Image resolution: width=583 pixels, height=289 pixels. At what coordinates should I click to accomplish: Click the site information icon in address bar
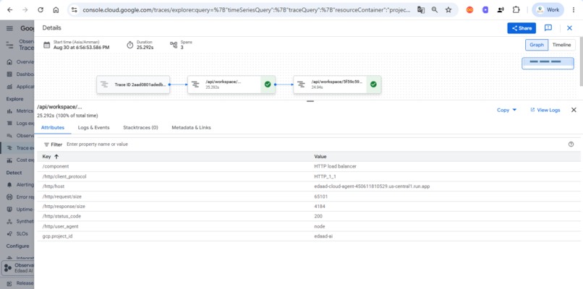(x=75, y=10)
